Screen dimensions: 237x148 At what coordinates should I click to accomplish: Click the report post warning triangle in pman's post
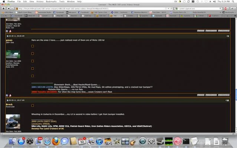(x=10, y=95)
